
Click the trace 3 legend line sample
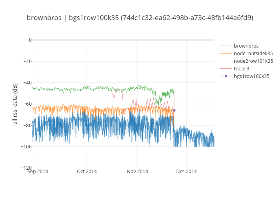(x=226, y=68)
